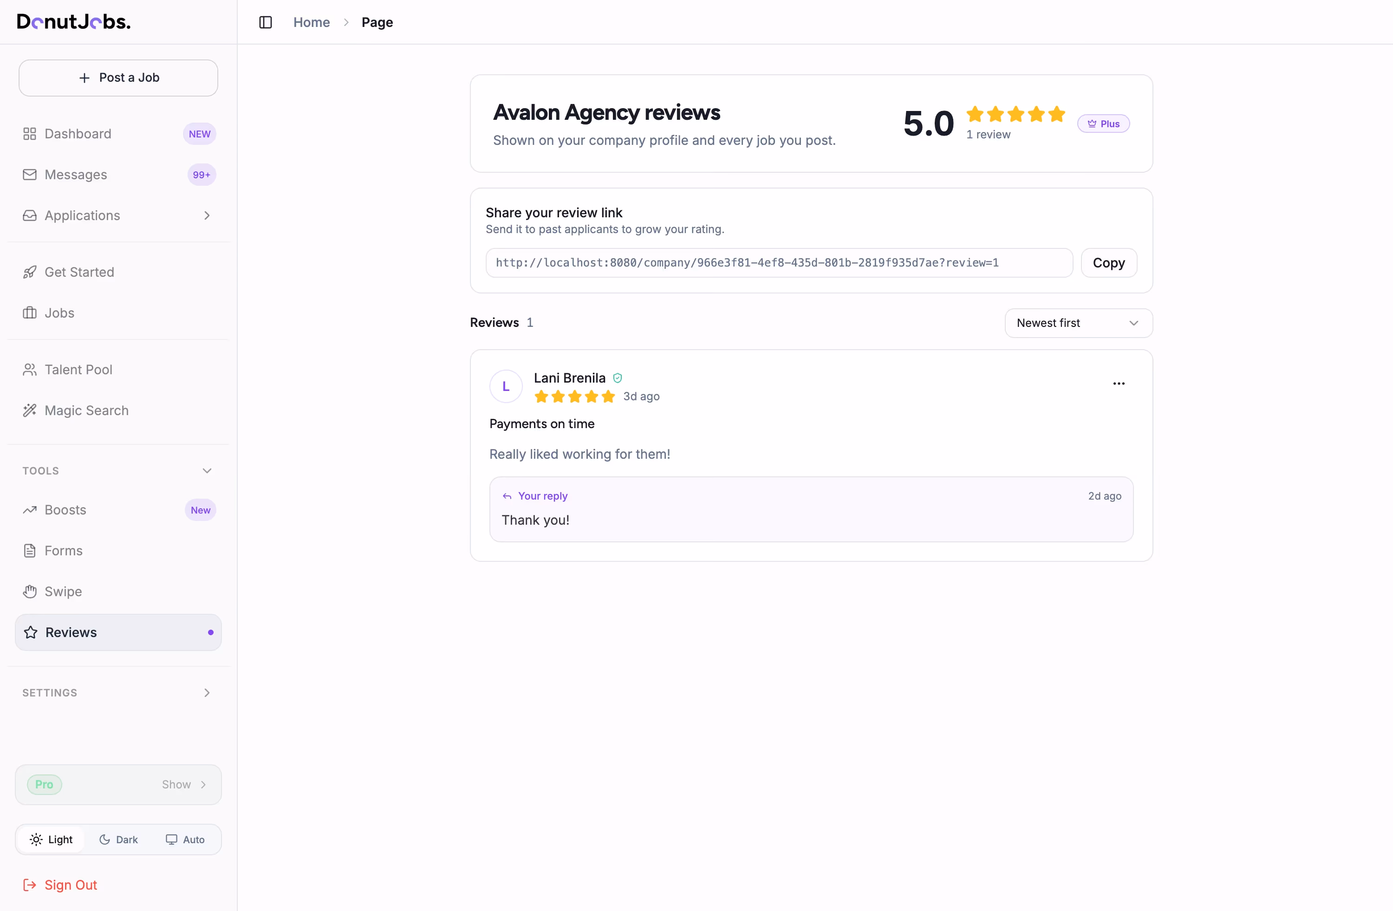Viewport: 1393px width, 911px height.
Task: Open the Magic Search page
Action: 118,411
